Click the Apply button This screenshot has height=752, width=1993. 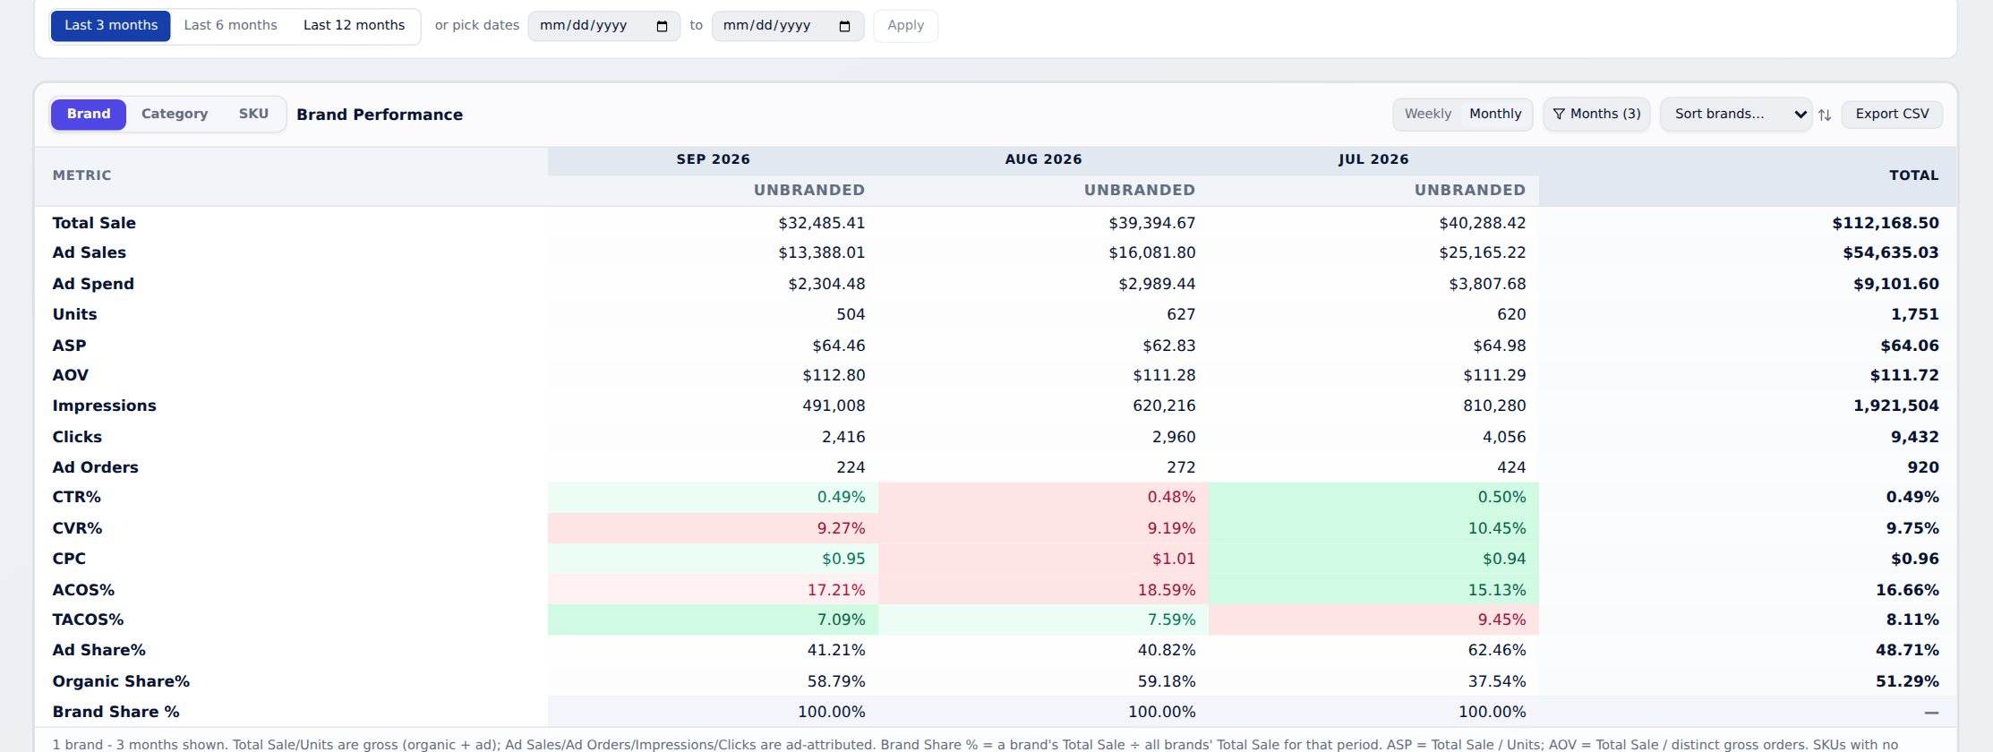905,26
